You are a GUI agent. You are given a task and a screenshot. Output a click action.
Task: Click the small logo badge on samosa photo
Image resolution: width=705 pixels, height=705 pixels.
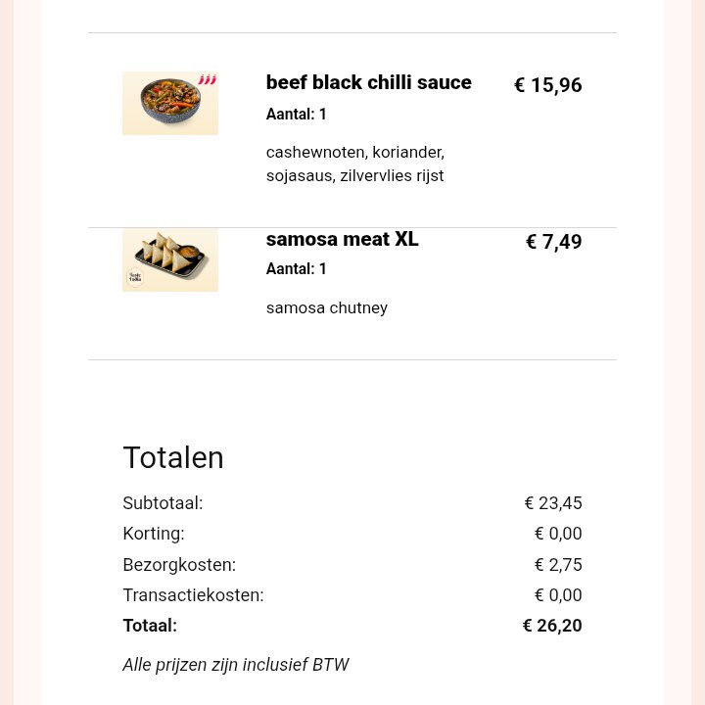point(135,278)
